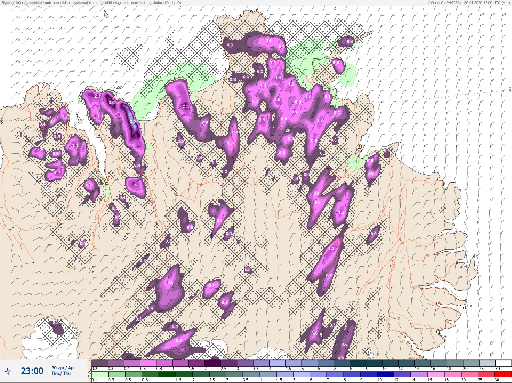Click the '0.1' label of the lower legend
The image size is (512, 383).
[94, 380]
